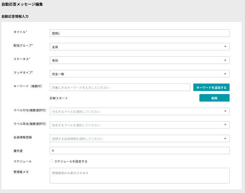This screenshot has height=193, width=245.
Task: Click 削除 button next to 診断スタート
Action: pos(214,98)
